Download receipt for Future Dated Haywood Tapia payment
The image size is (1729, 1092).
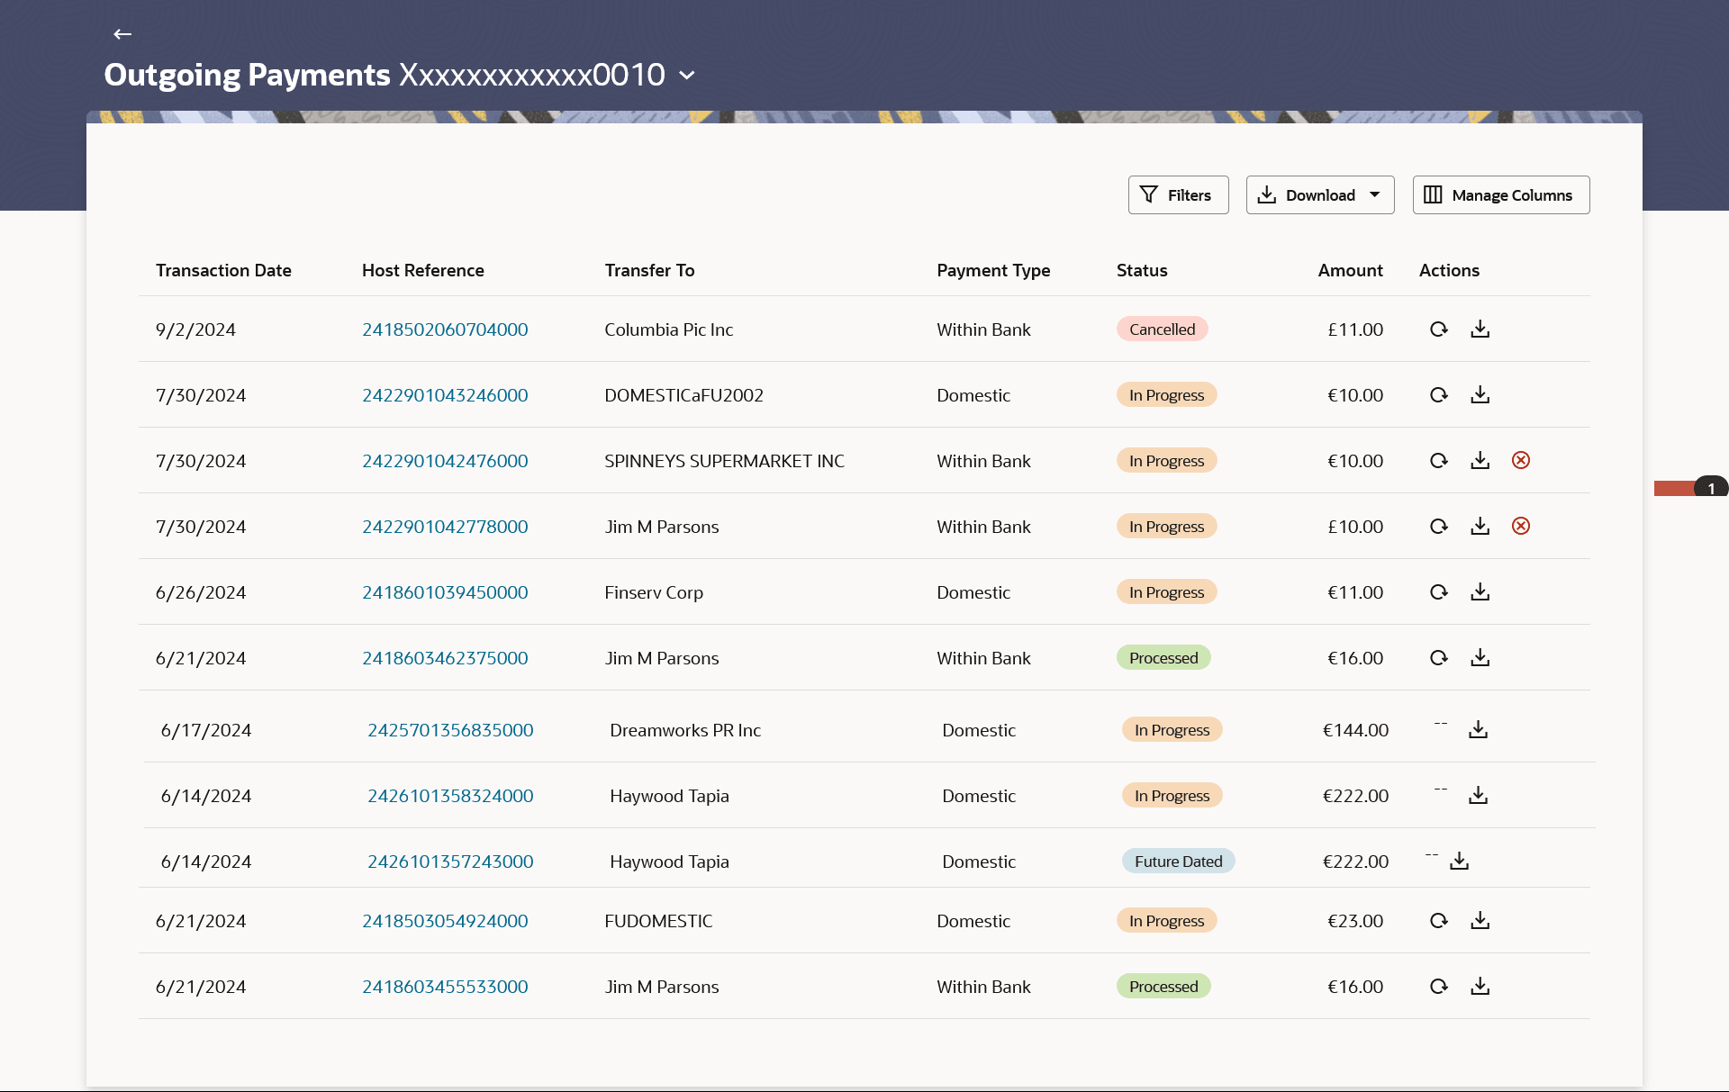point(1459,862)
